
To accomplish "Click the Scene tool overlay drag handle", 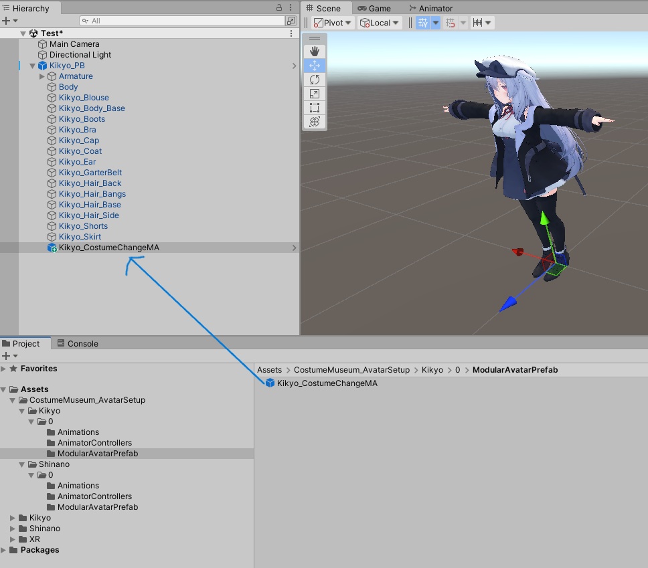I will click(315, 38).
